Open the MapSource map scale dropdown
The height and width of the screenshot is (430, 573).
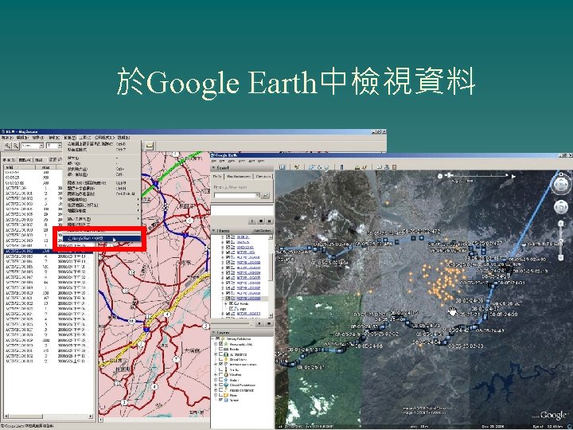(x=41, y=146)
